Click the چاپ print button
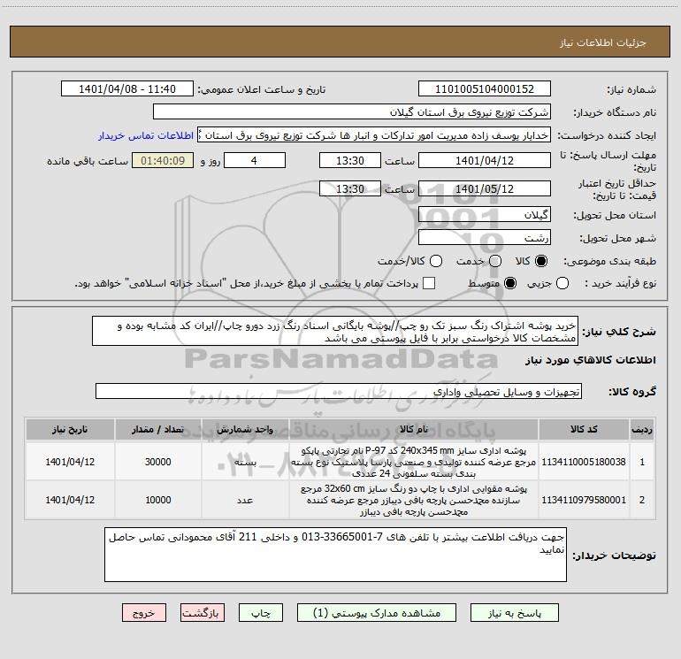 261,612
